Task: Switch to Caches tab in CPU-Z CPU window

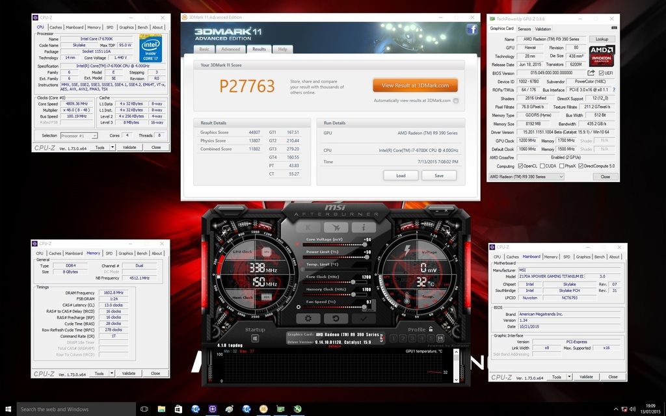Action: (x=56, y=27)
